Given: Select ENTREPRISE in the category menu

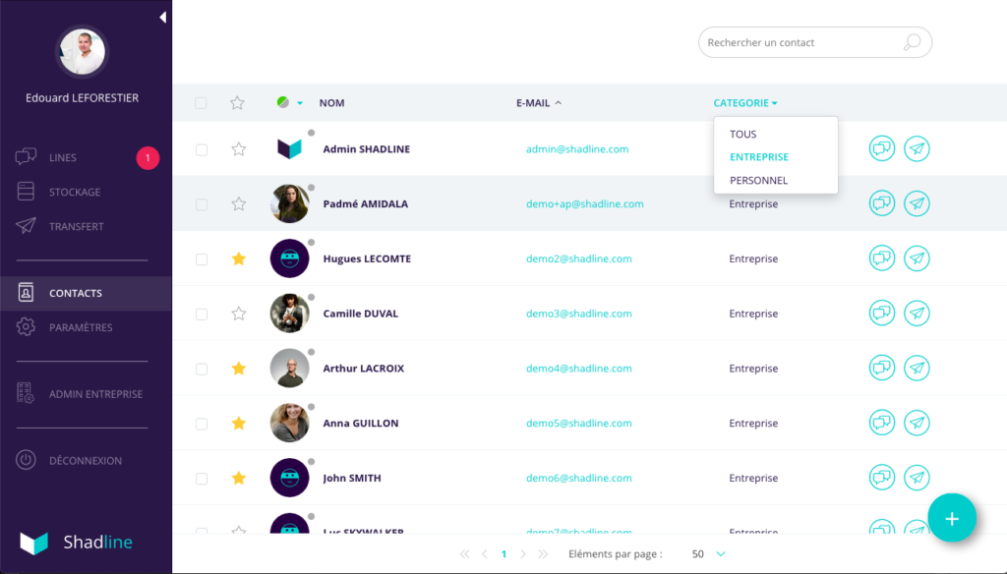Looking at the screenshot, I should [758, 156].
